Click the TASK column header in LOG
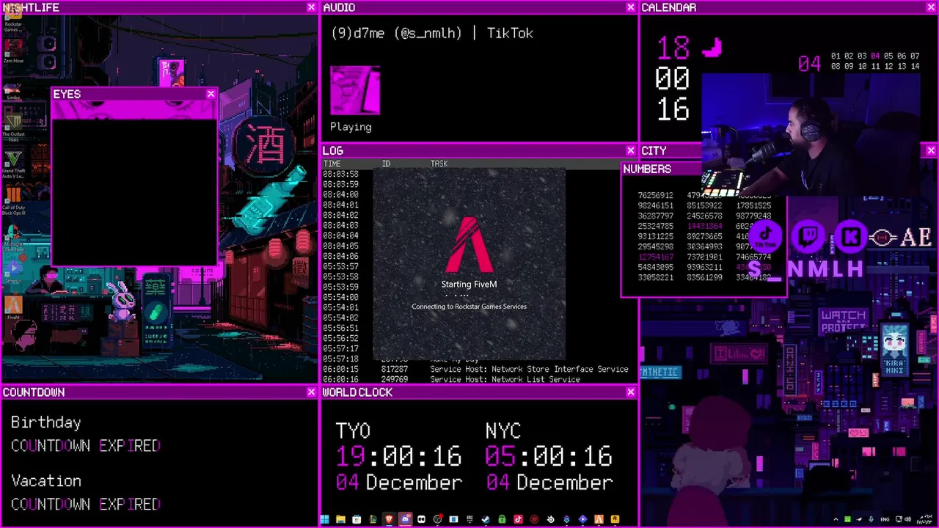 tap(439, 164)
